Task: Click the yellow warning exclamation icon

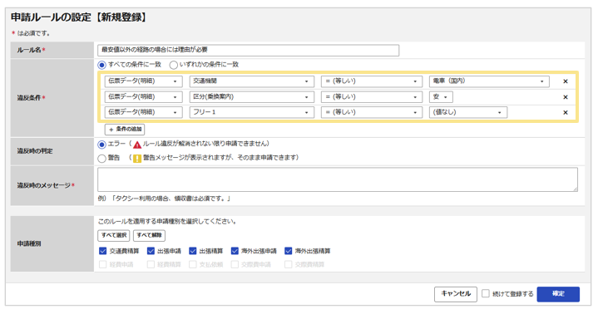Action: (137, 158)
